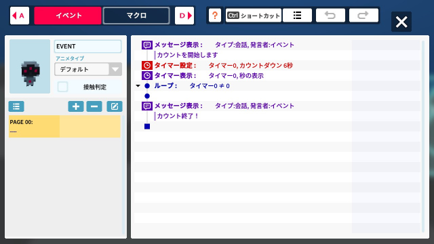Open page list menu icon
Image resolution: width=434 pixels, height=244 pixels.
pos(16,106)
